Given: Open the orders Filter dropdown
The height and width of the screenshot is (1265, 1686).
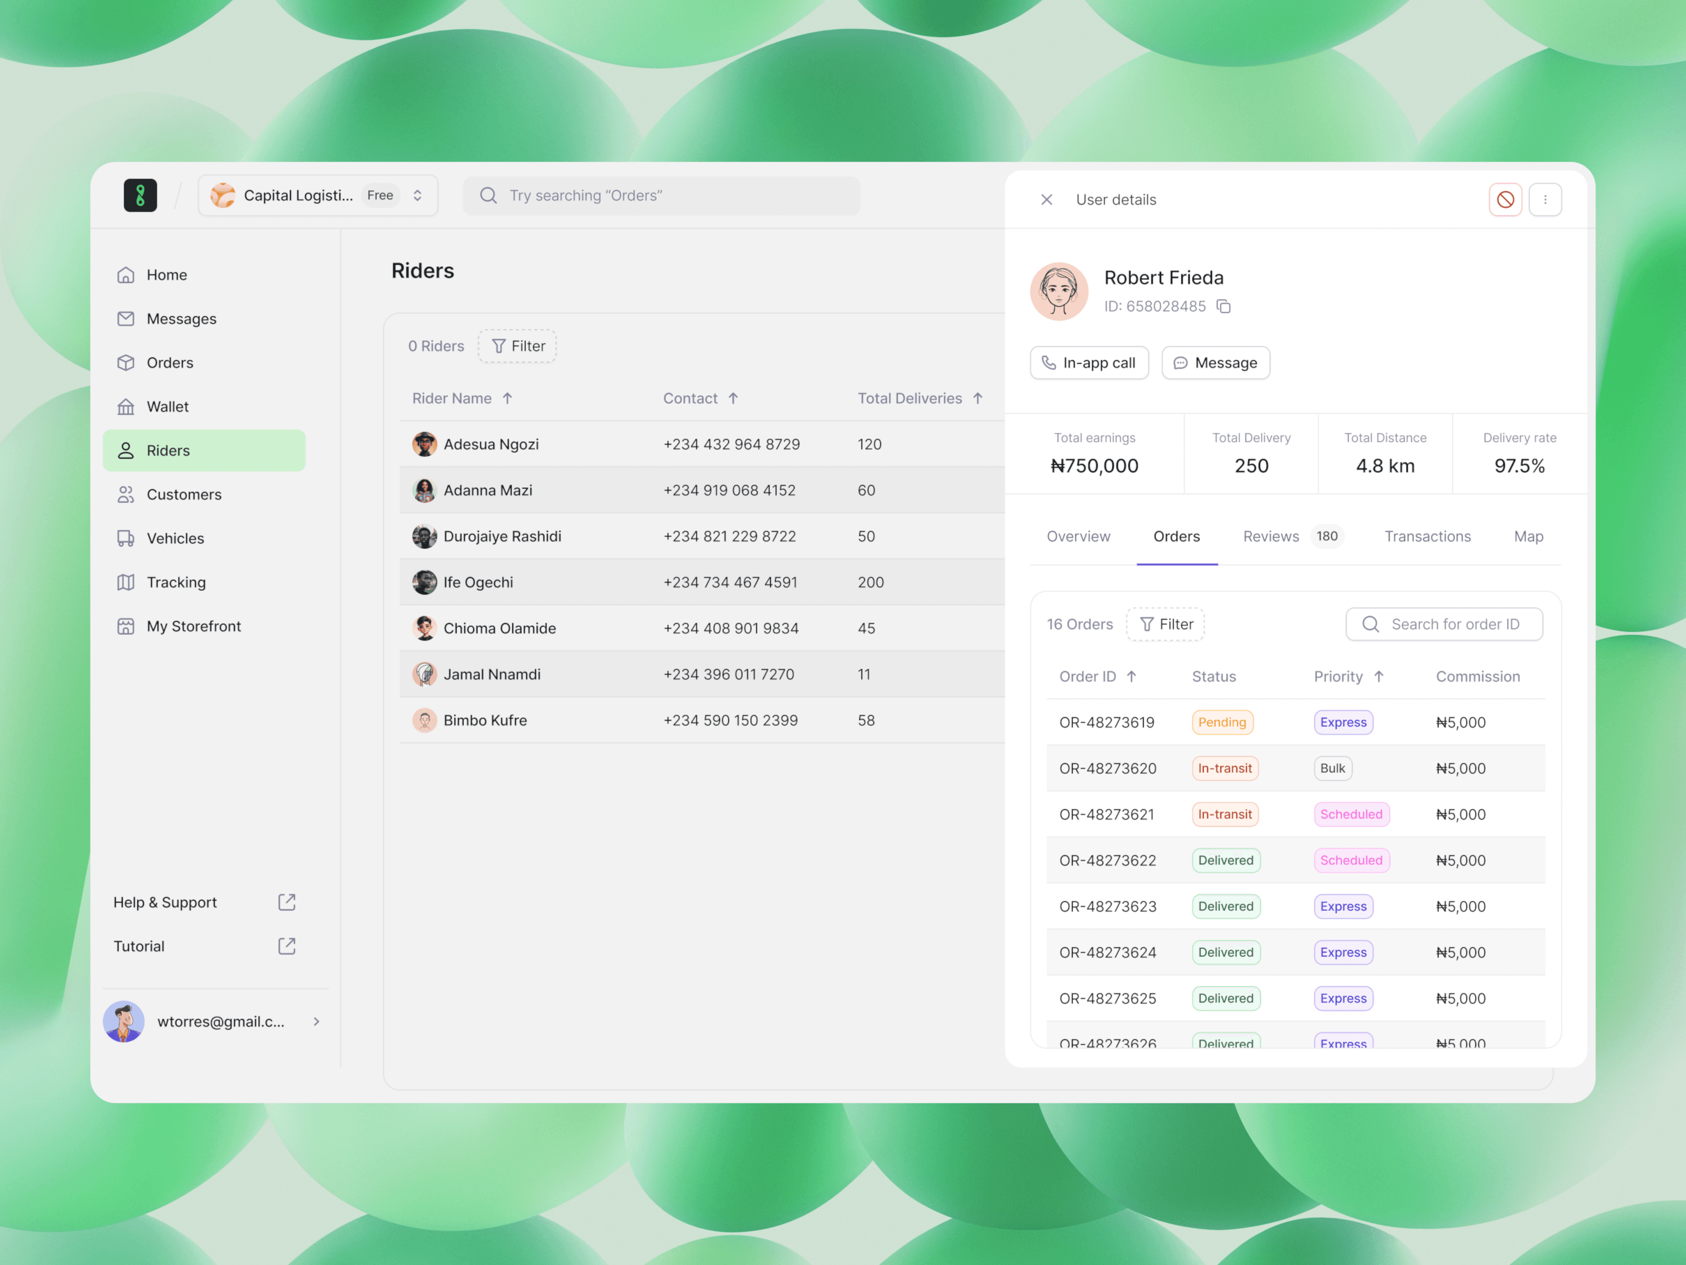Looking at the screenshot, I should (x=1165, y=625).
